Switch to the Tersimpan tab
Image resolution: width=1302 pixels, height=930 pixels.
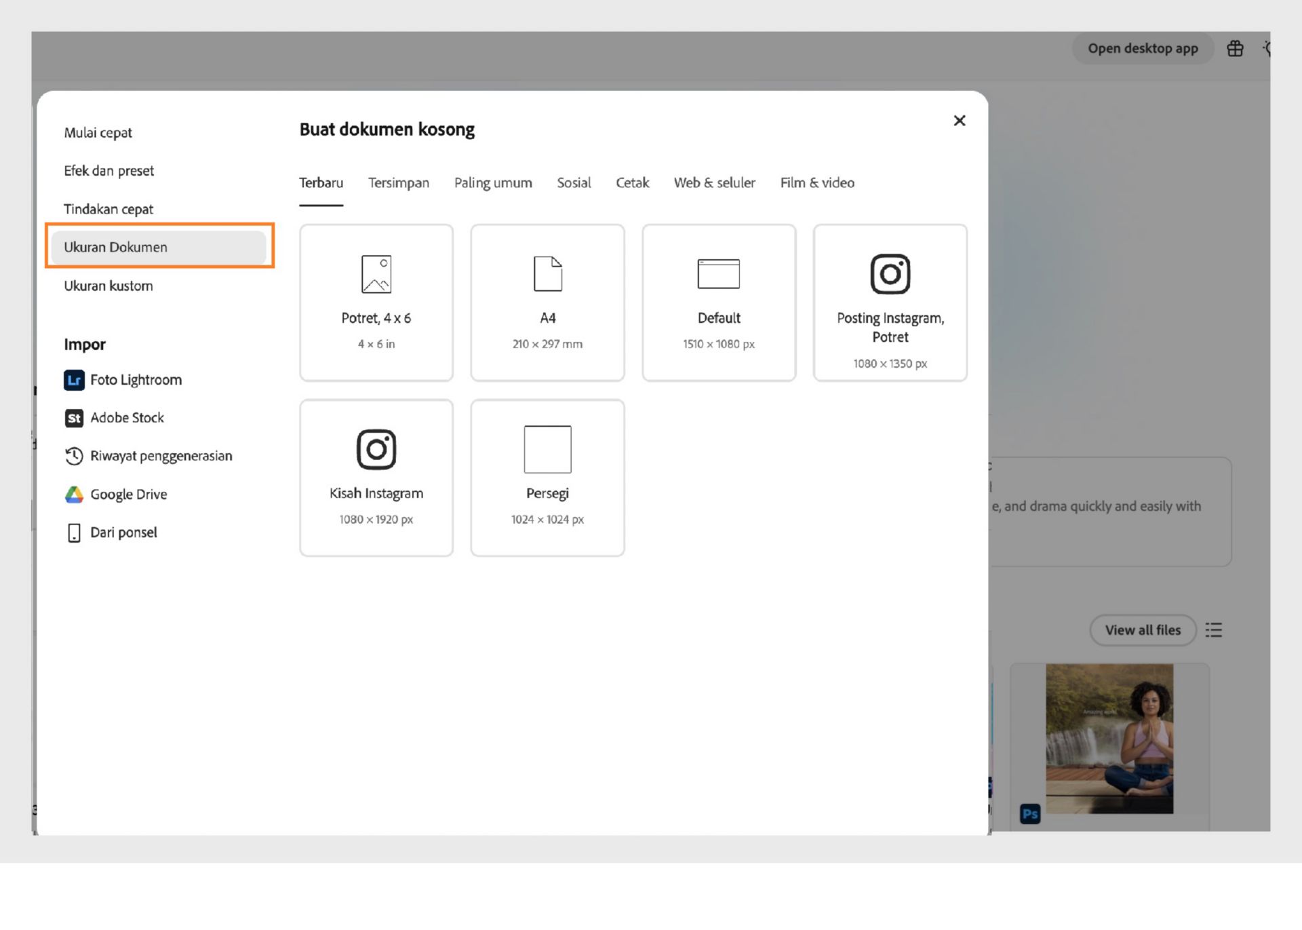[x=399, y=183]
